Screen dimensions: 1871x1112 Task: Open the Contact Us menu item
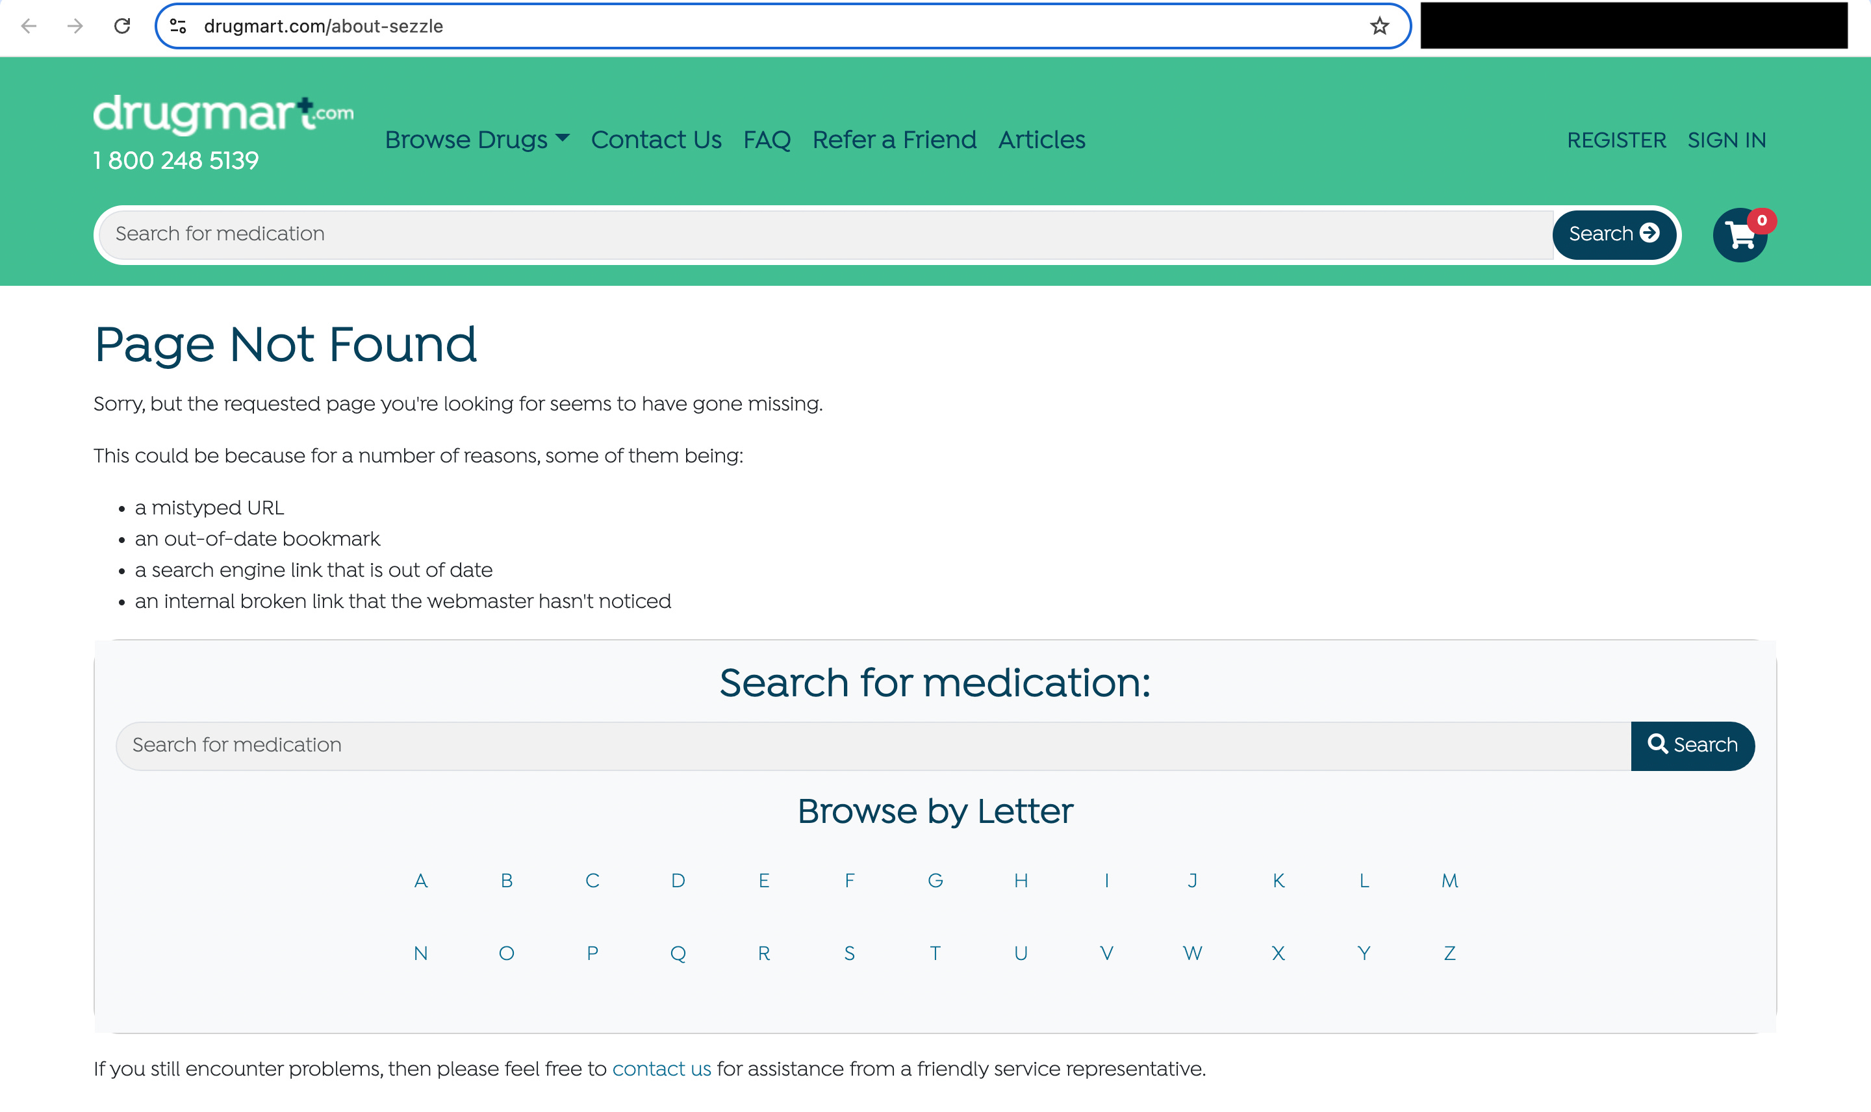656,140
